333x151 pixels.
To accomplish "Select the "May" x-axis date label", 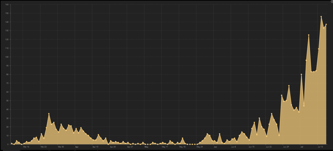I will tap(146, 147).
